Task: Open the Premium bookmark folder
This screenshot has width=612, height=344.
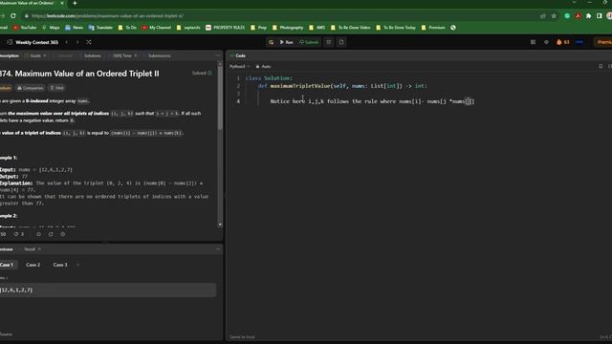Action: [433, 28]
